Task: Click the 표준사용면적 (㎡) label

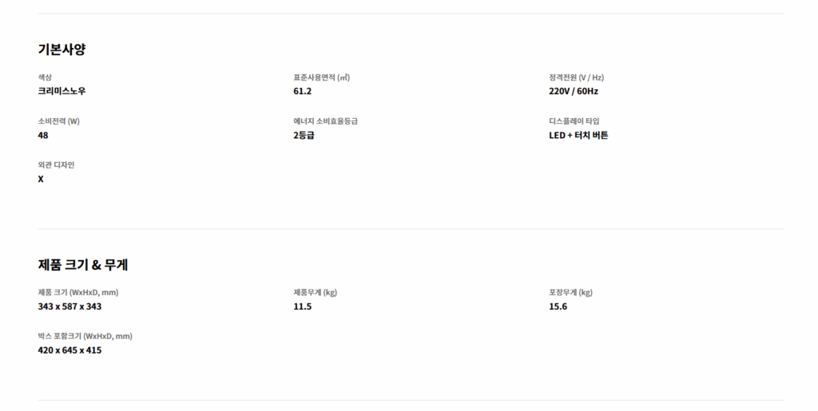Action: pos(322,77)
